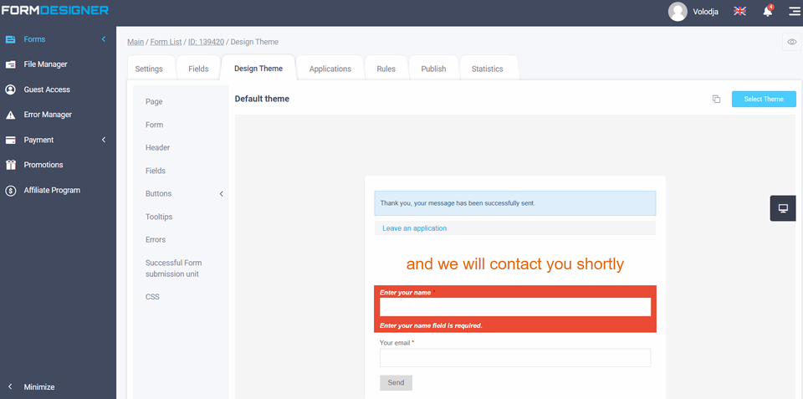Open the Forms sidebar icon
Viewport: 803px width, 399px height.
(10, 39)
